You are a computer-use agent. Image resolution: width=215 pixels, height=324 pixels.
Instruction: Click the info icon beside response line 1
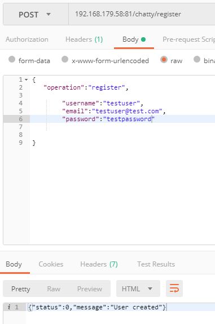9,307
